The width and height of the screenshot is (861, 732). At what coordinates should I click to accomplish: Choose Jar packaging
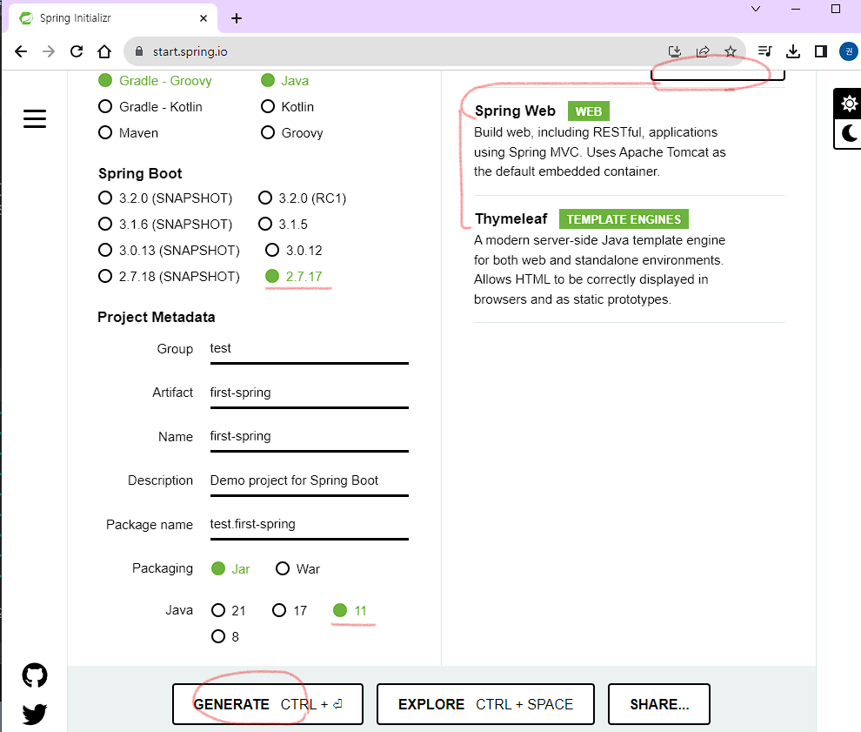click(x=230, y=568)
